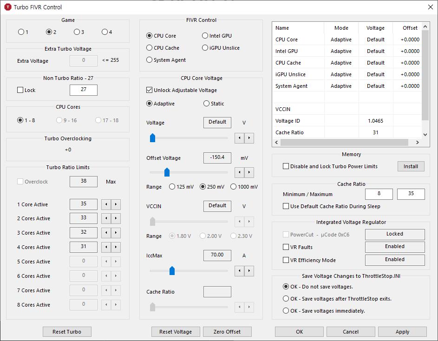Toggle VR Faults checkbox

pos(286,247)
